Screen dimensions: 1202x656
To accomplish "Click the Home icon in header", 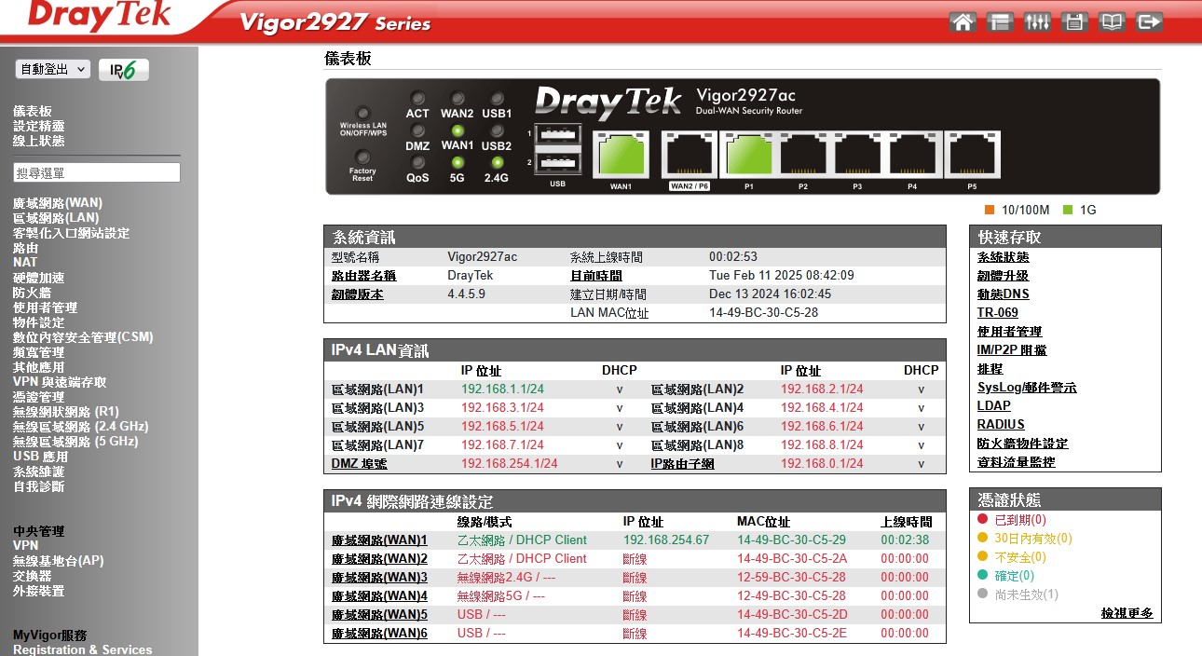I will click(x=963, y=22).
